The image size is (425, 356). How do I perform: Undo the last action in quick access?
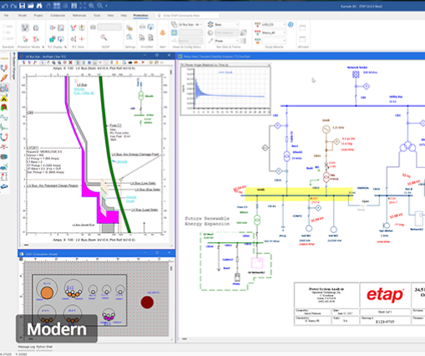5,5
